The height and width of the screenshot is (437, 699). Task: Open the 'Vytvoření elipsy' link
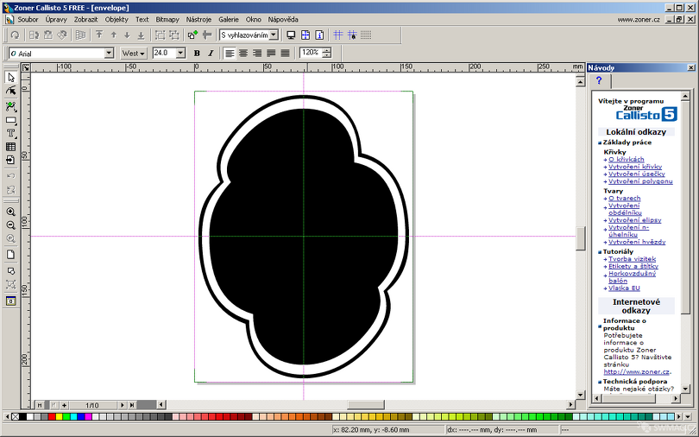click(x=635, y=220)
